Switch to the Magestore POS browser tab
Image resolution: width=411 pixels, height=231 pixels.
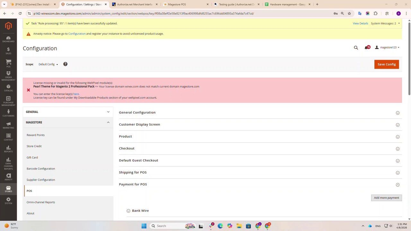186,4
